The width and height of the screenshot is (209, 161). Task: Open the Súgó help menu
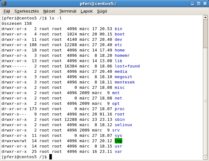coord(102,11)
